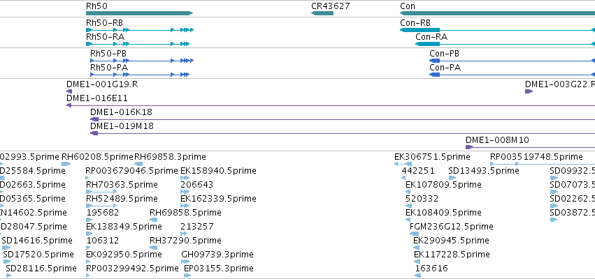Image resolution: width=595 pixels, height=279 pixels.
Task: Select the DME1-008M10 clone start marker
Action: point(469,147)
